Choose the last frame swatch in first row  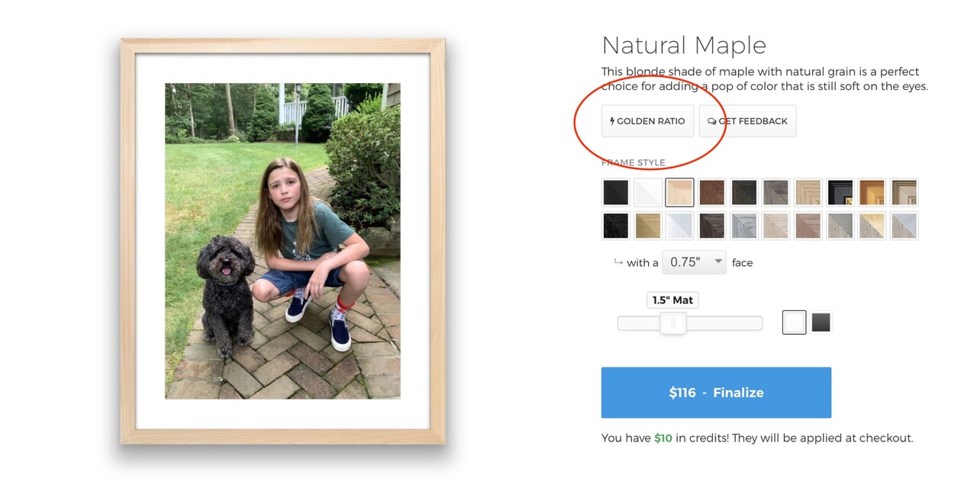click(x=904, y=192)
